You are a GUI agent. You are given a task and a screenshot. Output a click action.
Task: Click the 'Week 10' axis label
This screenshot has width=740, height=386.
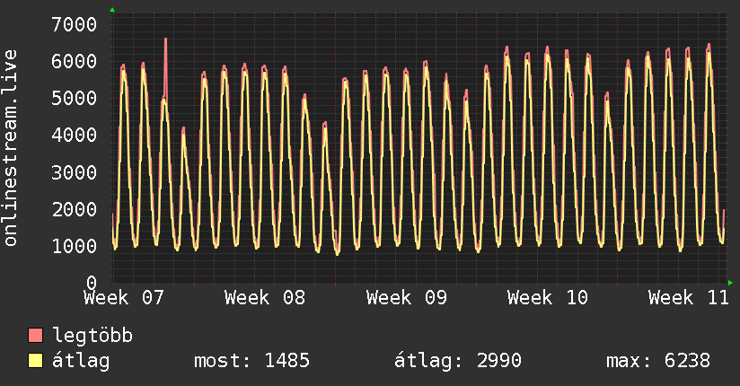tap(548, 298)
